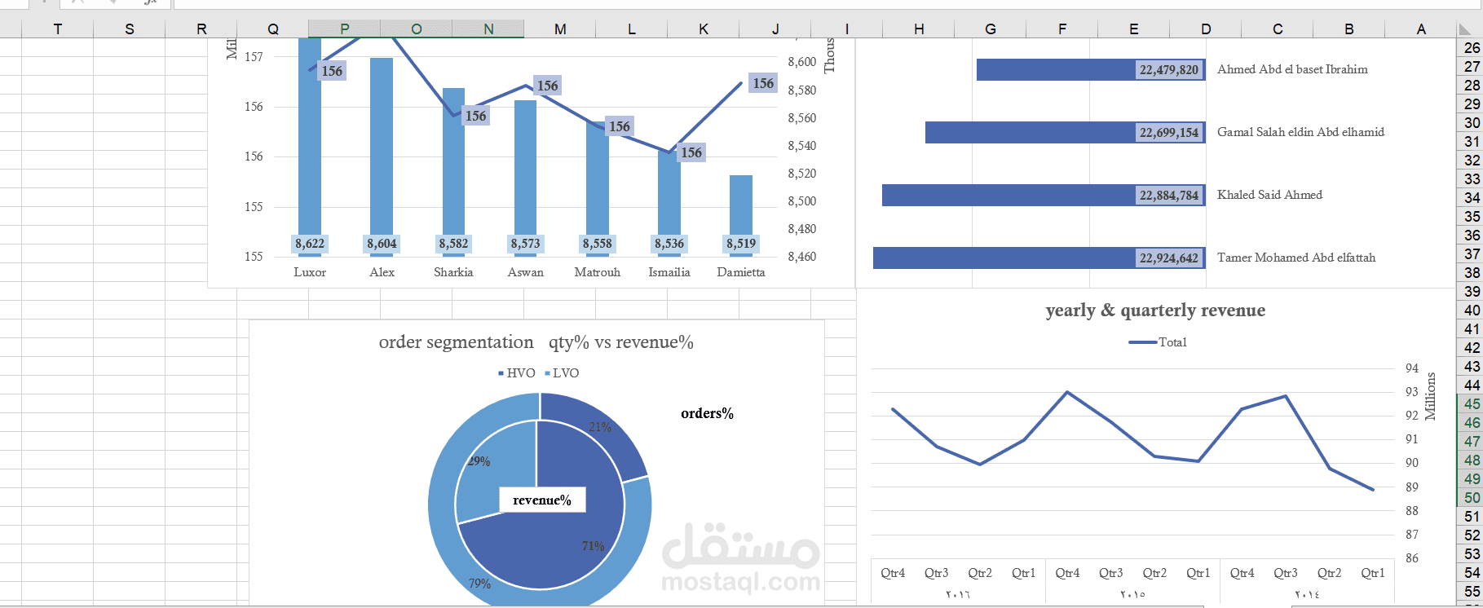Viewport: 1483px width, 608px height.
Task: Click the 'orders%' label
Action: (x=707, y=414)
